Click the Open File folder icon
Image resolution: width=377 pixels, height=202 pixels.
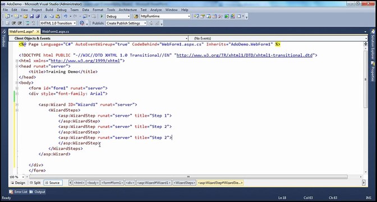pyautogui.click(x=25, y=16)
